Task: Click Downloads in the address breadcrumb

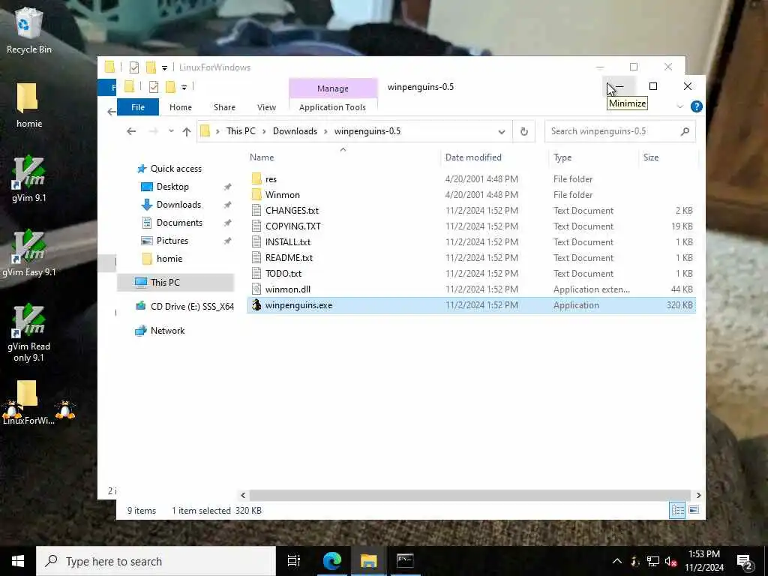Action: click(x=295, y=131)
